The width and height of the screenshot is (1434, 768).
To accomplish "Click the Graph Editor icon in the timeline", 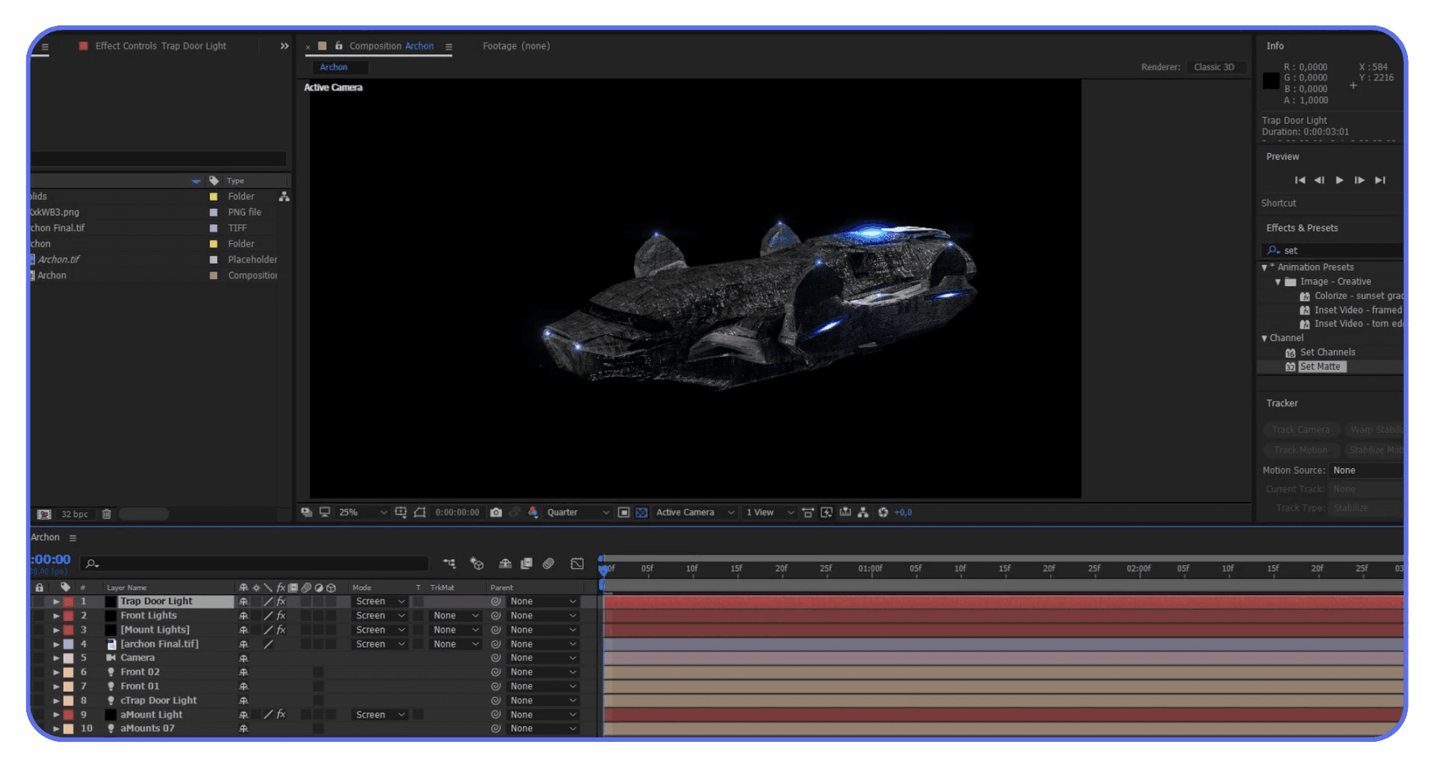I will tap(577, 564).
